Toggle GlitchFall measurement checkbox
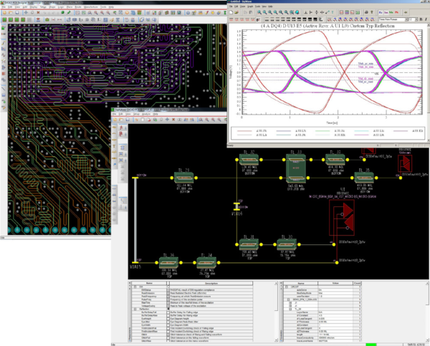 point(168,338)
